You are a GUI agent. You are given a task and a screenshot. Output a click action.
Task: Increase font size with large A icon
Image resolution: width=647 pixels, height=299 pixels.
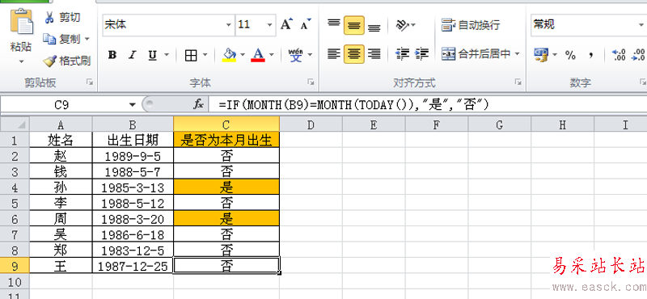tap(286, 24)
